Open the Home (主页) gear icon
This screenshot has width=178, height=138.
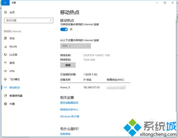tap(5, 12)
